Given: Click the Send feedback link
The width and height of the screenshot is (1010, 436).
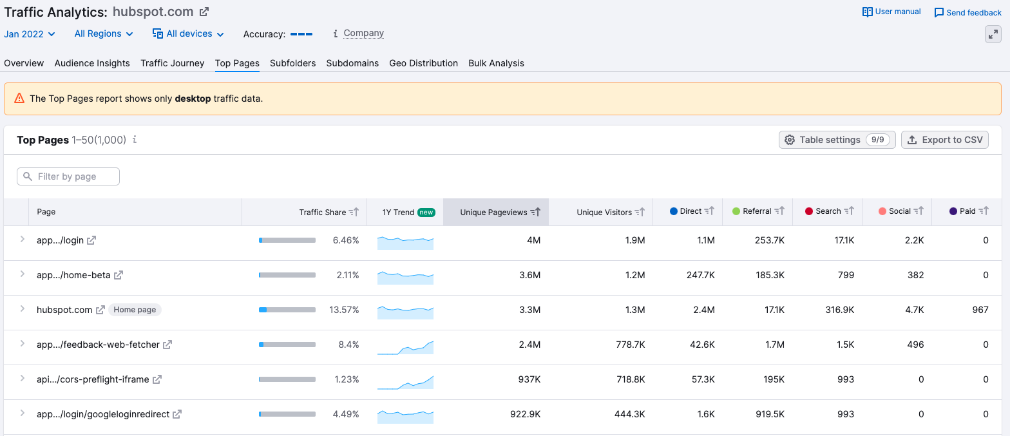Looking at the screenshot, I should pos(974,13).
